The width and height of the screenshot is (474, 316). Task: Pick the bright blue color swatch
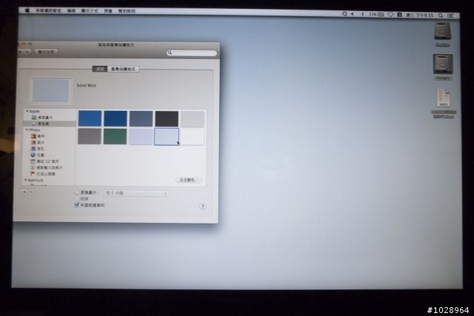pyautogui.click(x=90, y=118)
